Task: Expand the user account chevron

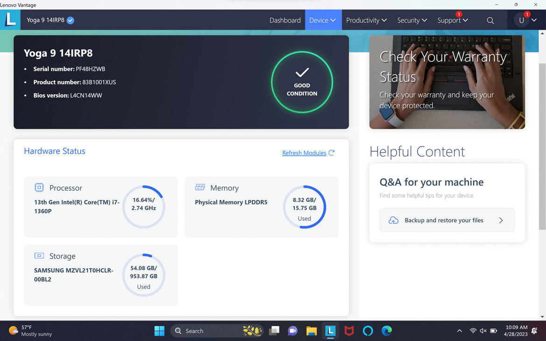Action: [534, 20]
